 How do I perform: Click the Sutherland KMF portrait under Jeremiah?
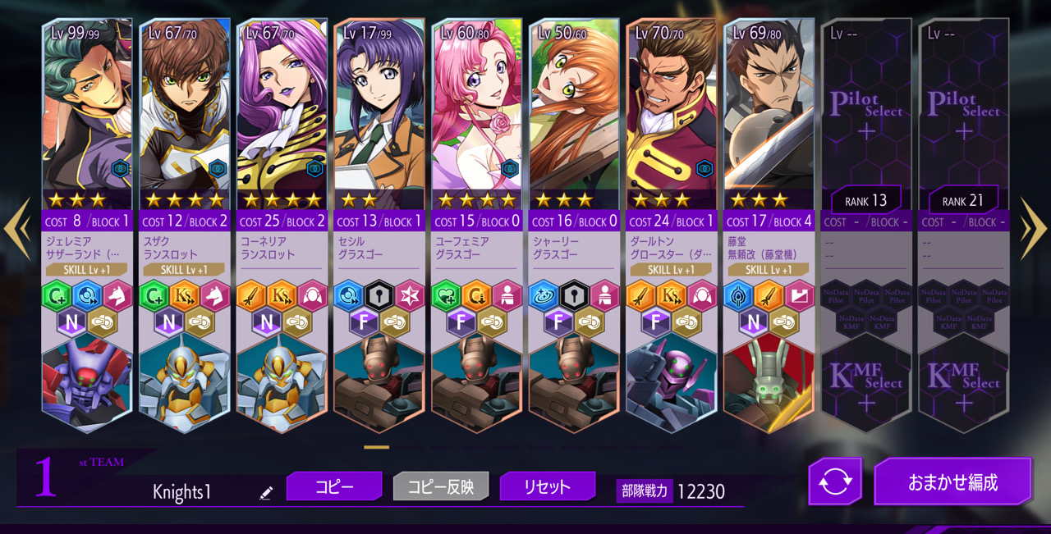[87, 382]
